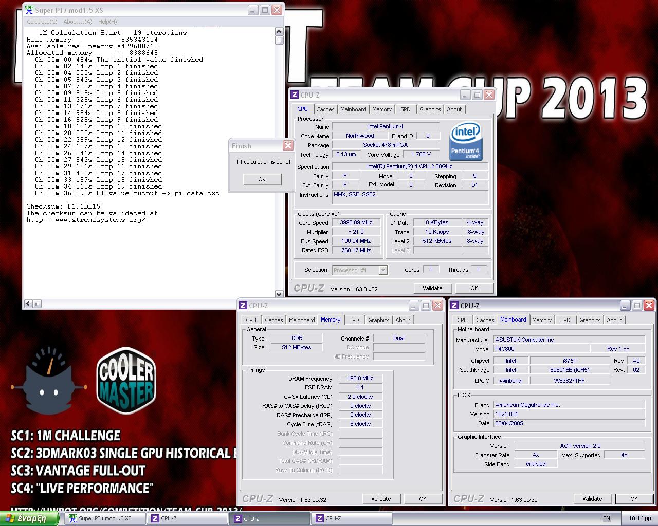Click the Super PI title bar icon
The image size is (658, 526).
(x=29, y=10)
